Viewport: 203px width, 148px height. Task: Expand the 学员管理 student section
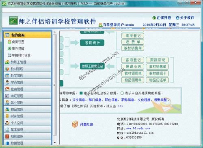(27, 82)
